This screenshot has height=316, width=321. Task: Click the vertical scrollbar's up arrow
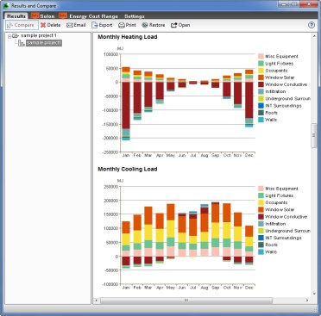click(314, 36)
